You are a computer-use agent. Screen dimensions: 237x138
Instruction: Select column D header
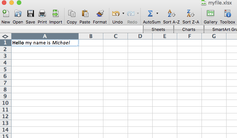(x=140, y=36)
